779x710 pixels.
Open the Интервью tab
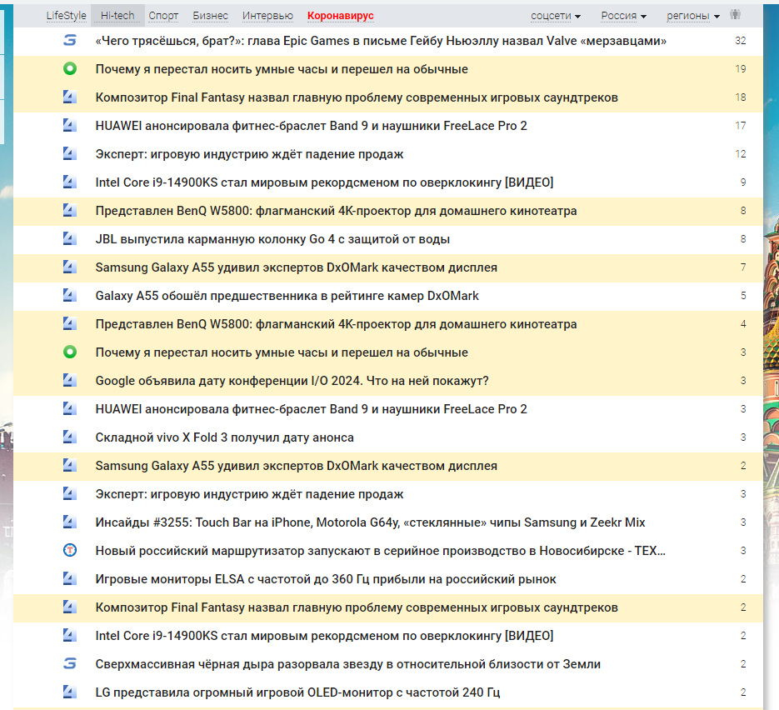click(x=267, y=16)
